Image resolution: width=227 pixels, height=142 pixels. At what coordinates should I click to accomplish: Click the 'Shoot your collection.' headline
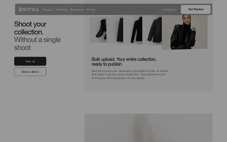tap(30, 28)
